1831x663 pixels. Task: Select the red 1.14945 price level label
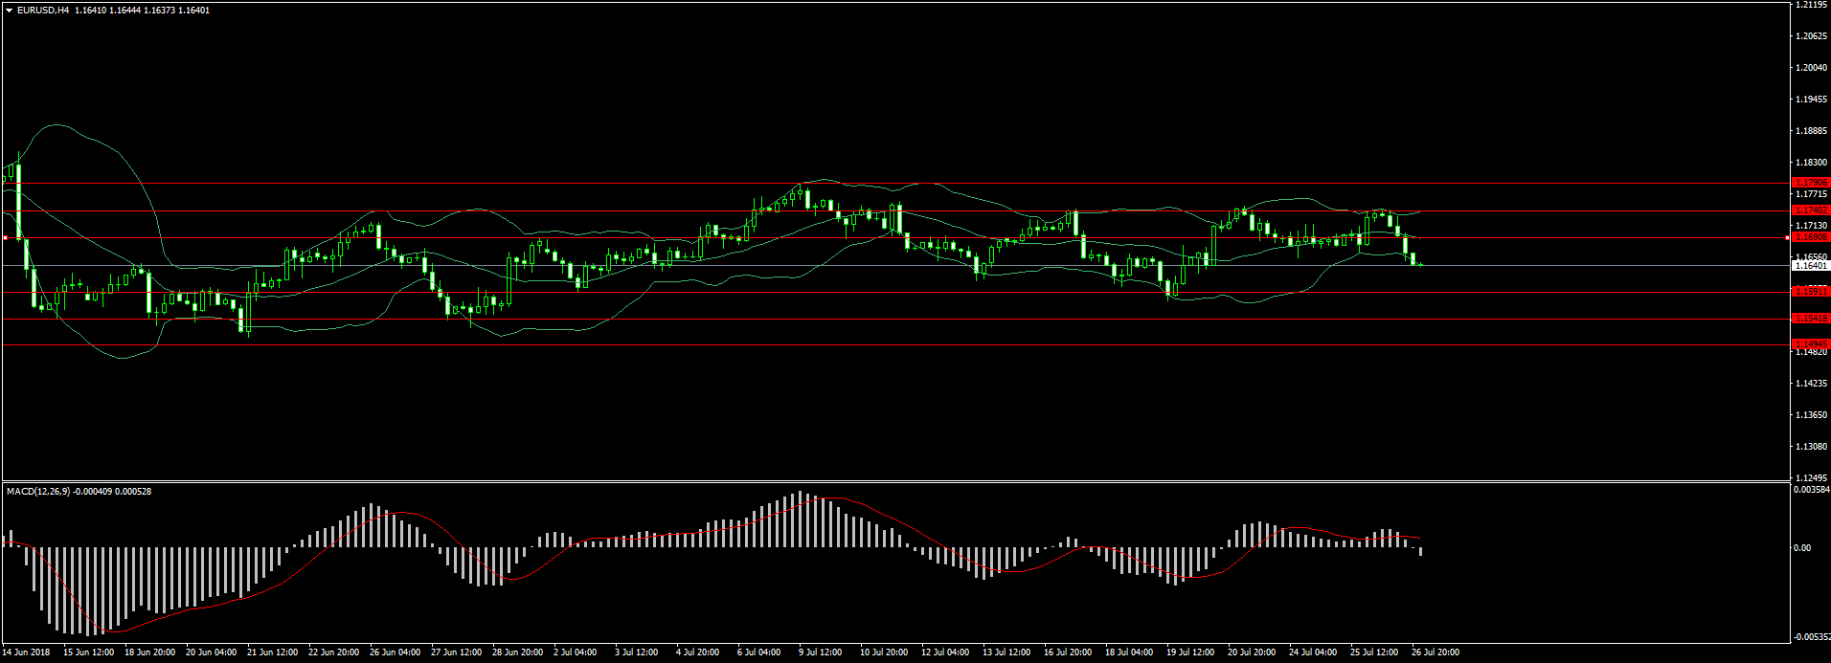coord(1810,344)
